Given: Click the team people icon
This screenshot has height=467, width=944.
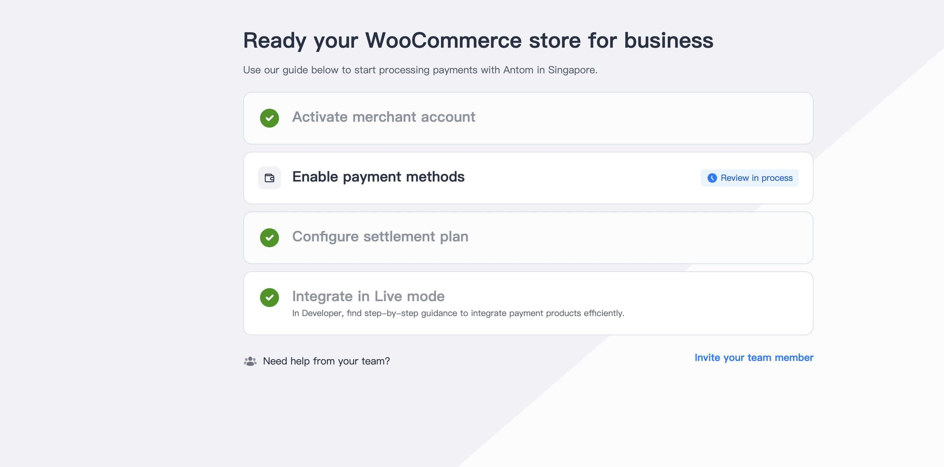Looking at the screenshot, I should pos(250,361).
